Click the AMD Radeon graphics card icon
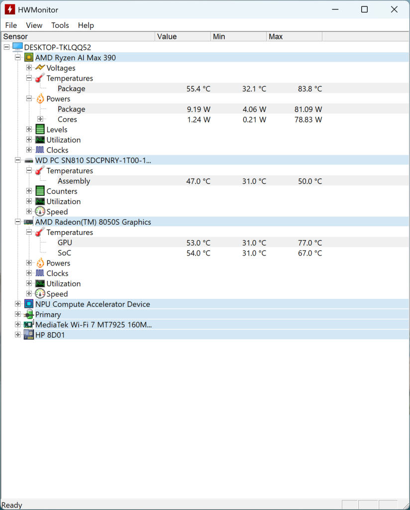Viewport: 410px width, 510px height. tap(28, 222)
